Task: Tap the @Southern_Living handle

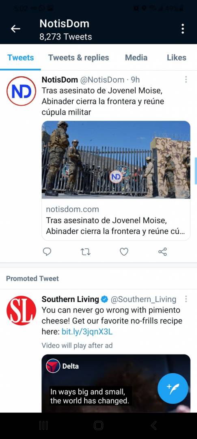Action: (x=143, y=299)
